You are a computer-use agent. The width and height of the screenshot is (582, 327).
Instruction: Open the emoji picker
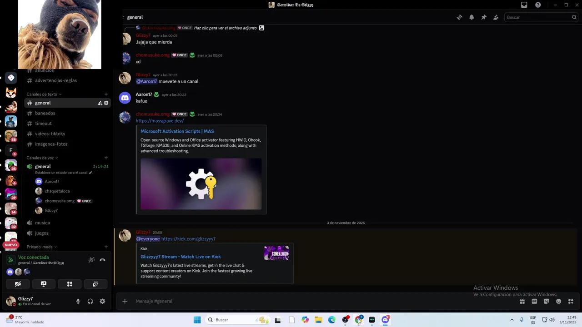coord(559,301)
